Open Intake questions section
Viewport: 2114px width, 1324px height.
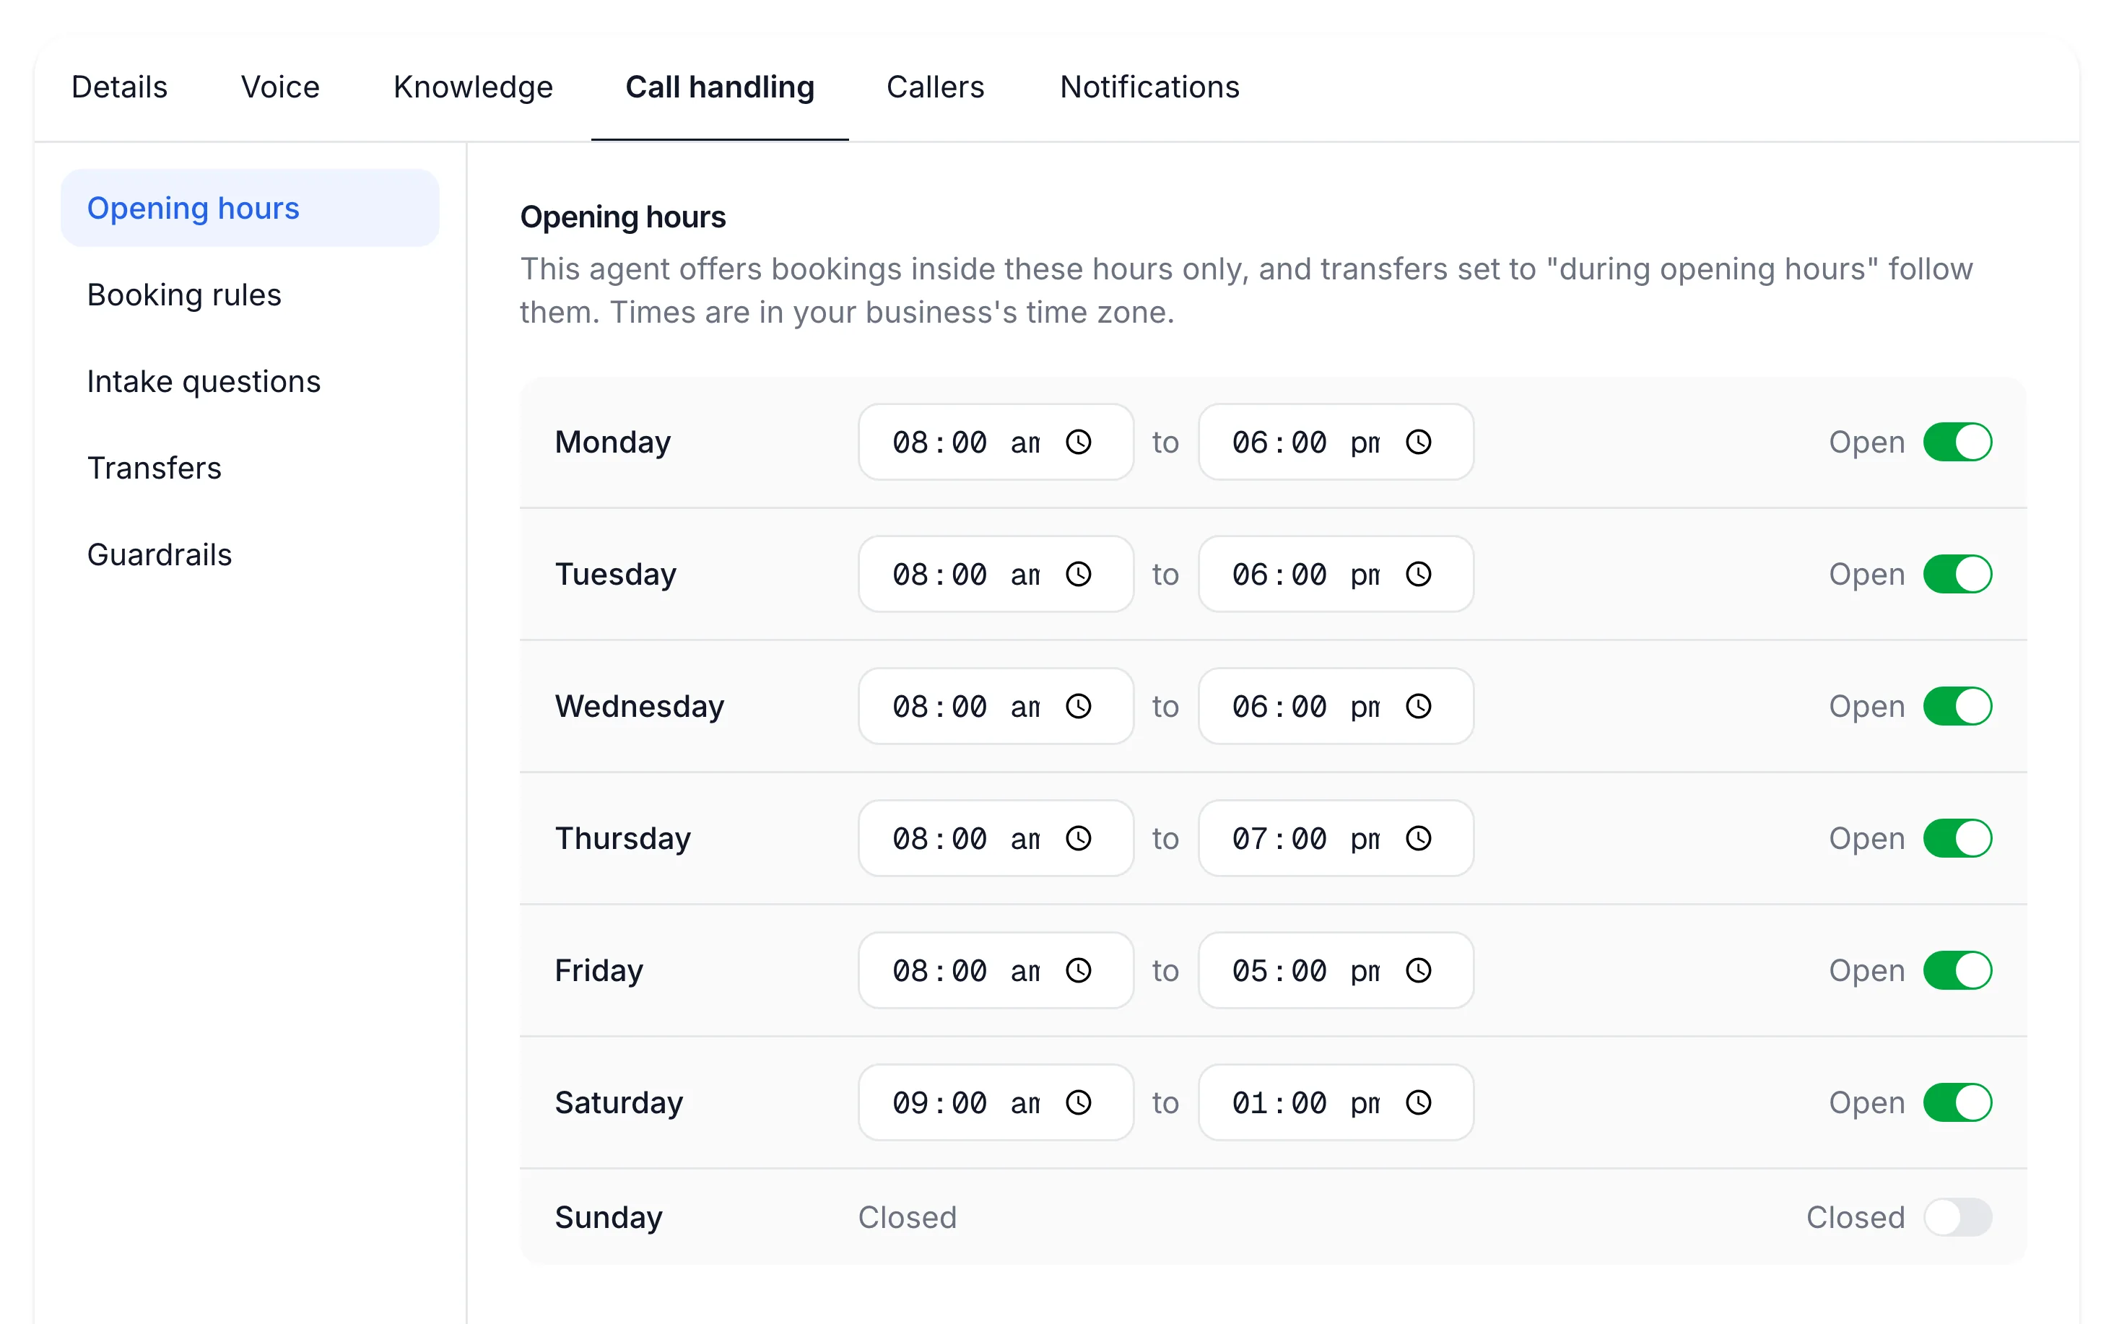pos(250,382)
